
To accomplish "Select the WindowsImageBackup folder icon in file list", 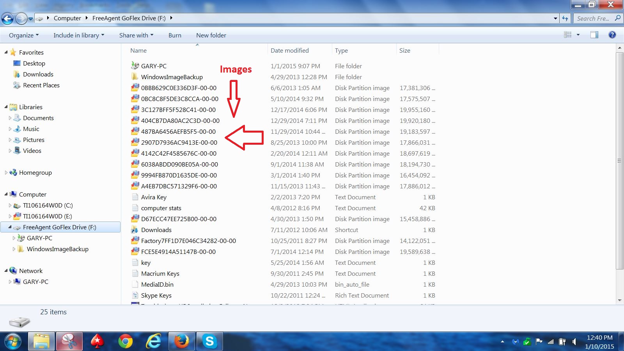I will [x=135, y=76].
